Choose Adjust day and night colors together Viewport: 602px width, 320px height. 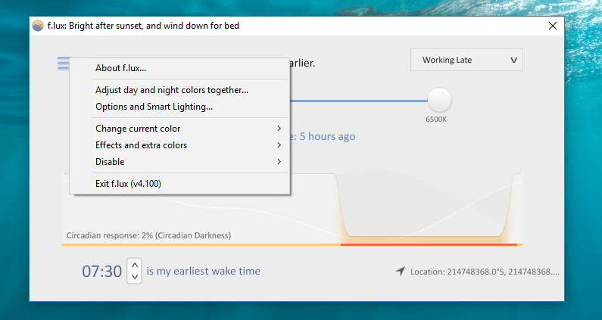point(179,90)
